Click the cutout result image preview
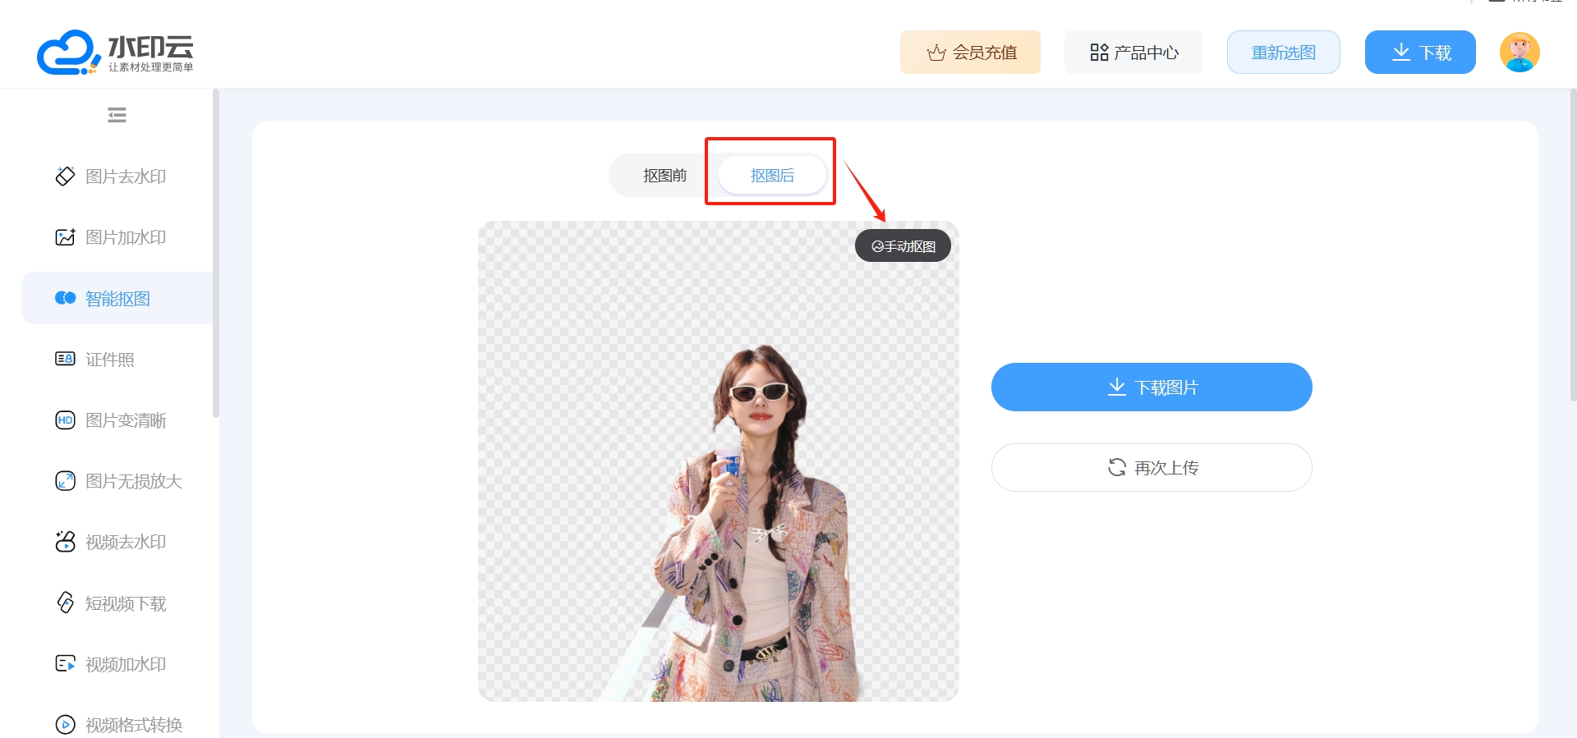This screenshot has height=738, width=1577. click(x=718, y=461)
